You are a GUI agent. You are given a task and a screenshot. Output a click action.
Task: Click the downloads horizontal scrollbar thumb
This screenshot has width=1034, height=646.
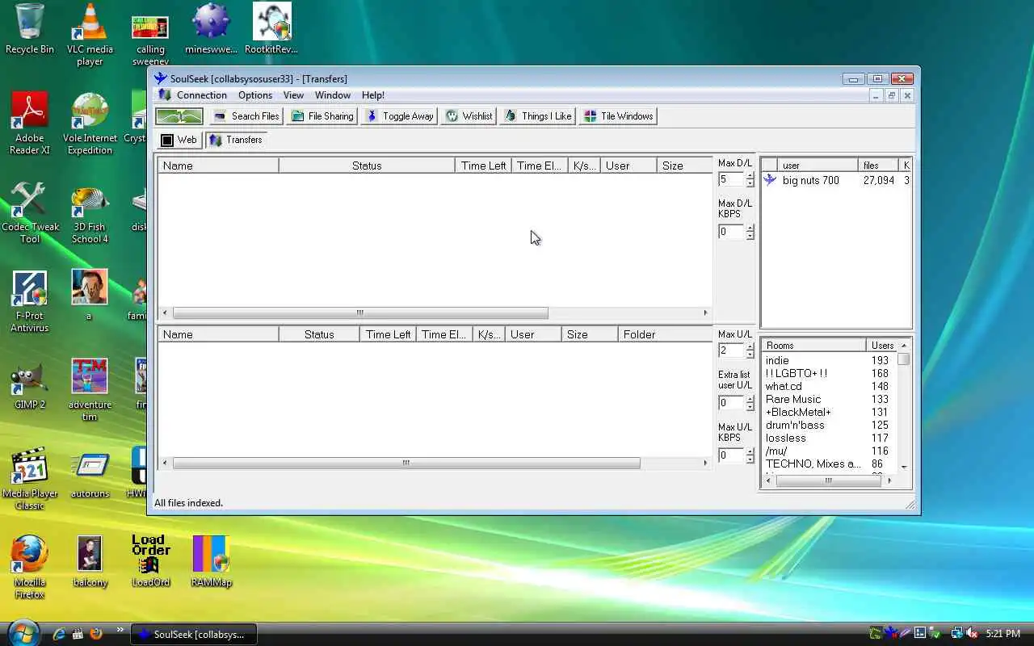point(360,313)
